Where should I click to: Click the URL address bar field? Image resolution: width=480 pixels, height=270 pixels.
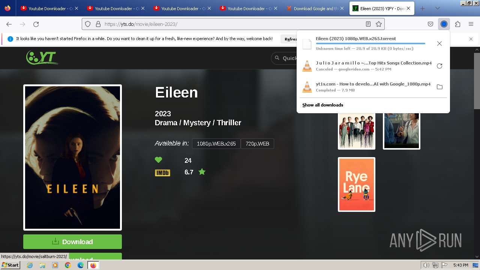232,24
